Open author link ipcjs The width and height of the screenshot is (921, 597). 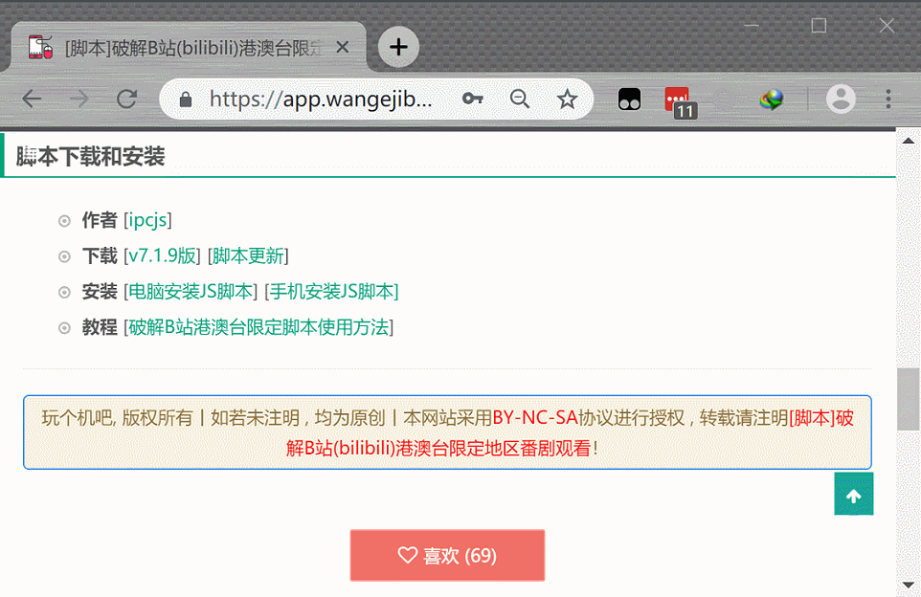pos(147,220)
